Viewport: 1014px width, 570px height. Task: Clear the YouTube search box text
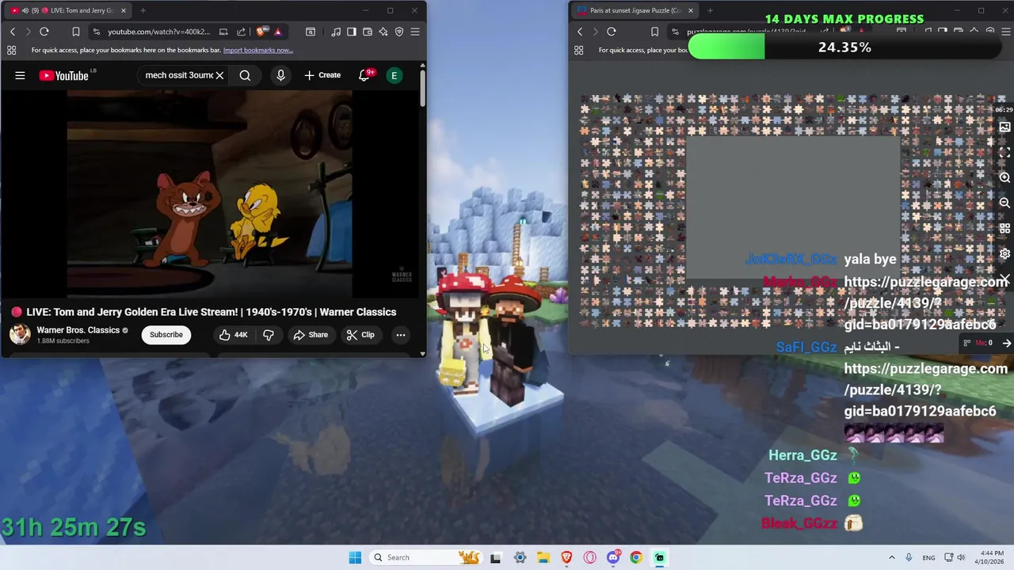[219, 75]
